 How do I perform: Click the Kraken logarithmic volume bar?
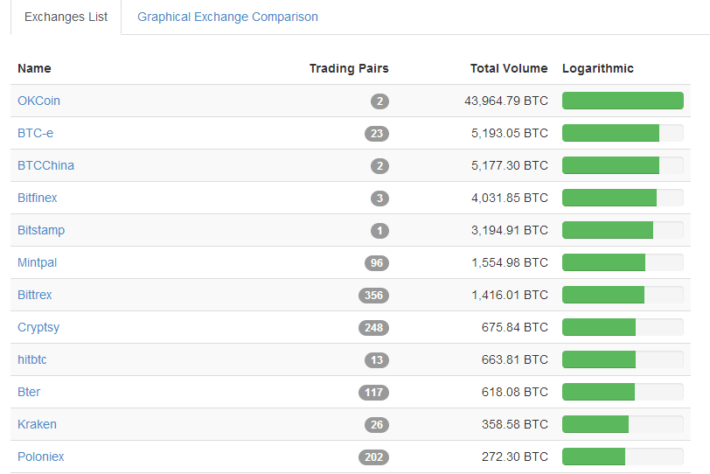tap(623, 424)
